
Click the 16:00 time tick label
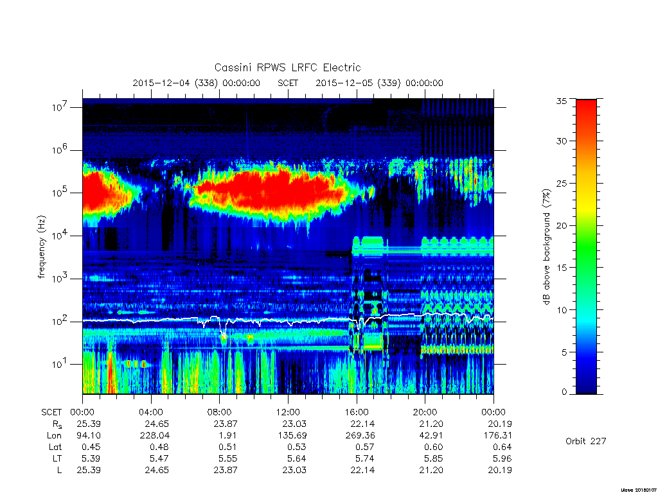click(x=356, y=412)
